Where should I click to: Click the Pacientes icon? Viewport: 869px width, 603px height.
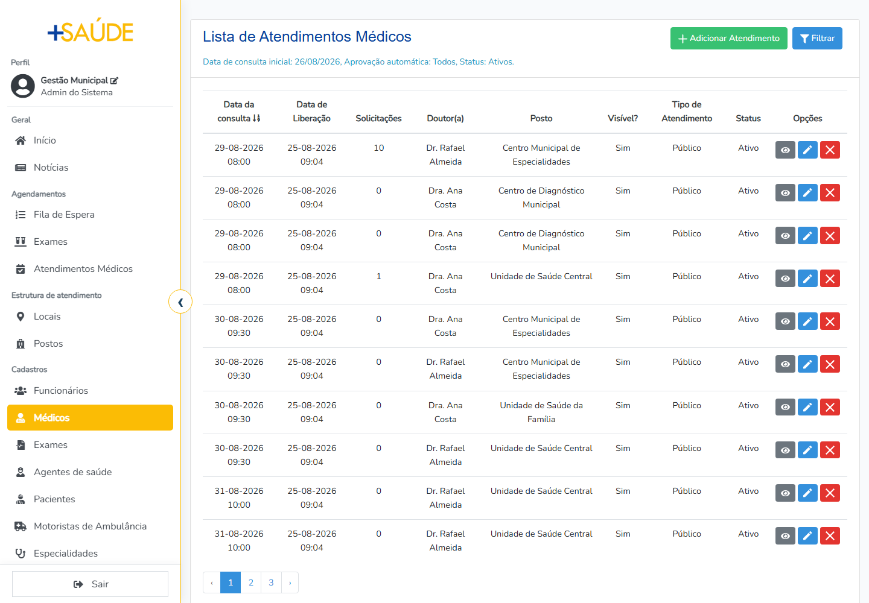(x=21, y=499)
